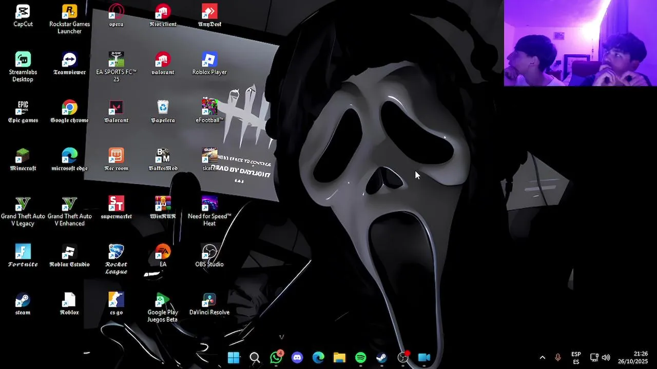Open the Roblox Estudio shortcut
This screenshot has height=369, width=657.
(69, 256)
